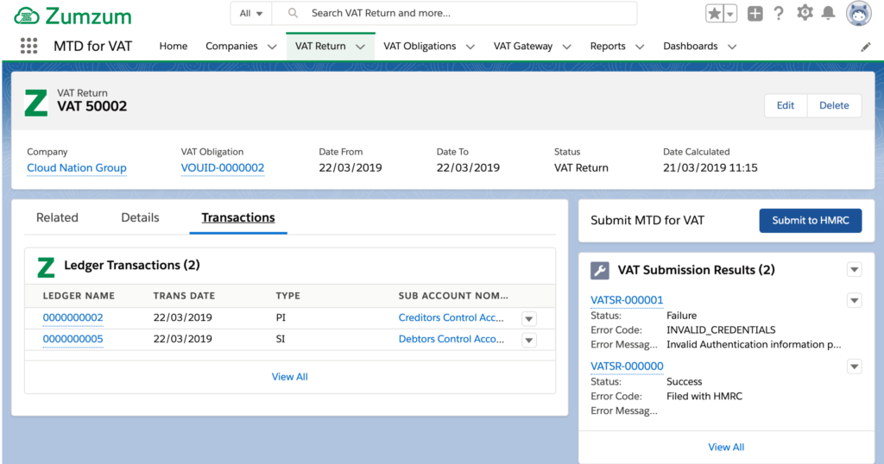Click the Date Calculated value 21/03/2019 11:15
This screenshot has height=464, width=884.
(x=710, y=168)
